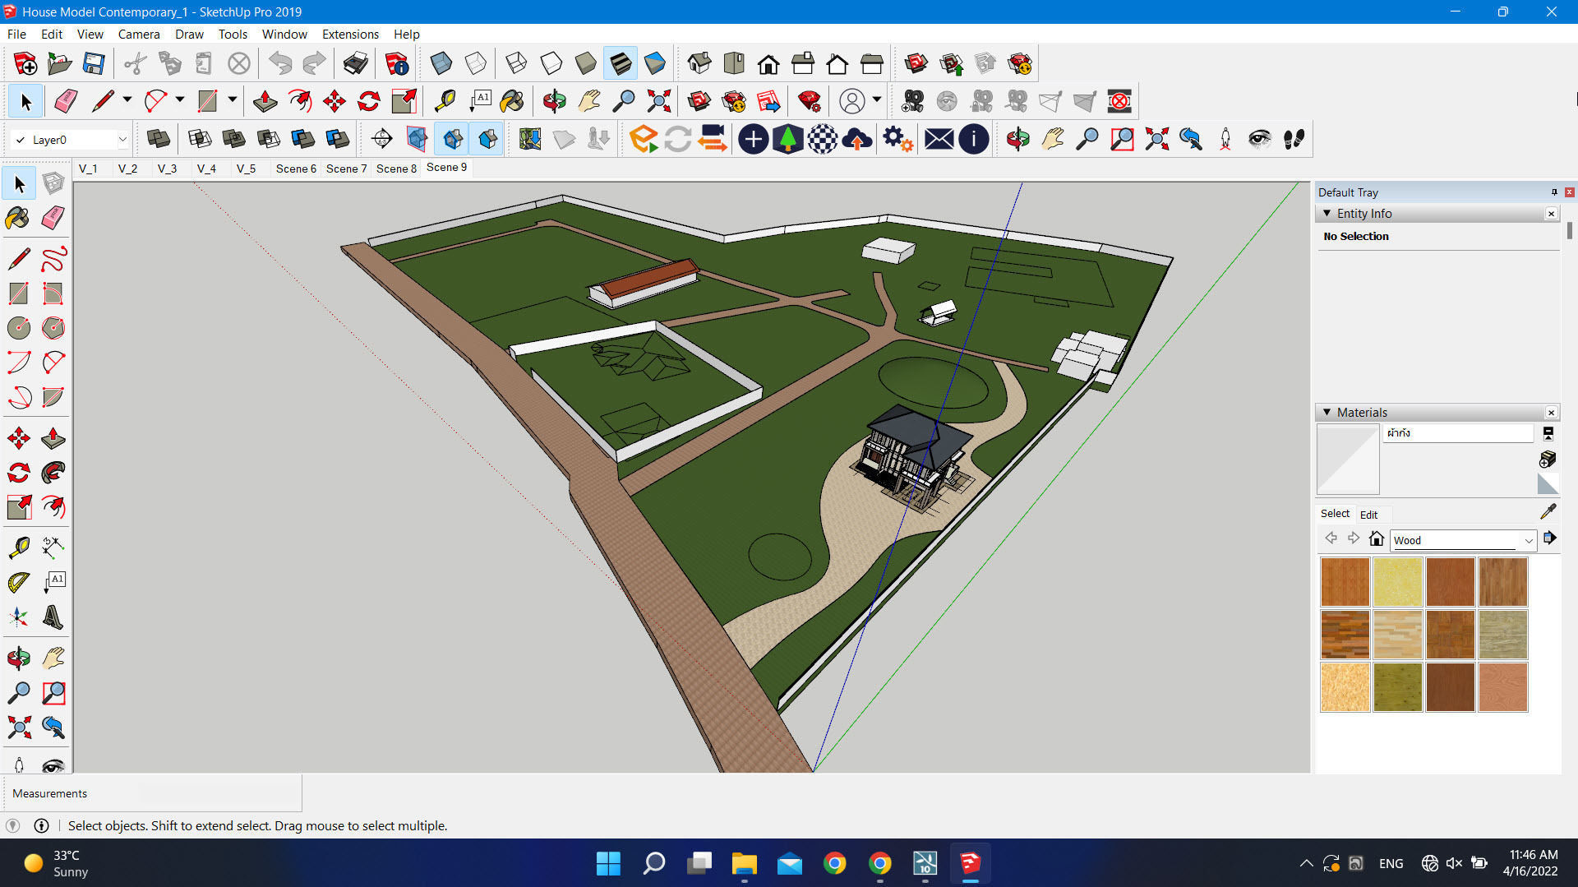Select the Eraser tool in left toolbar
This screenshot has height=887, width=1578.
[53, 218]
